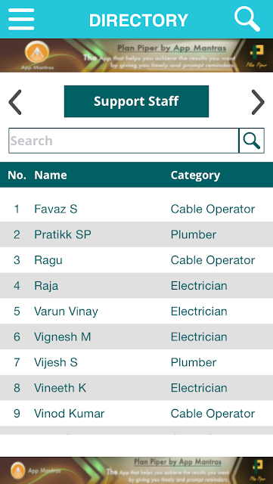This screenshot has height=484, width=273.
Task: Sort by Name column header
Action: click(51, 175)
